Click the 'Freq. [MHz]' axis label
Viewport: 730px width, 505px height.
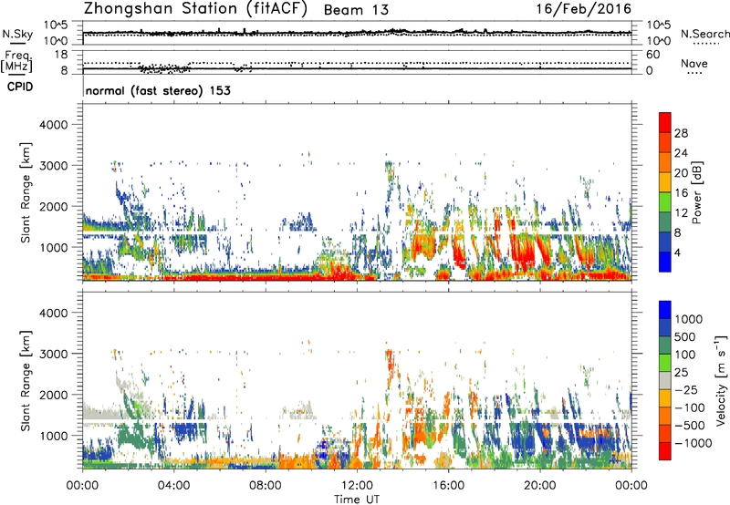[17, 62]
